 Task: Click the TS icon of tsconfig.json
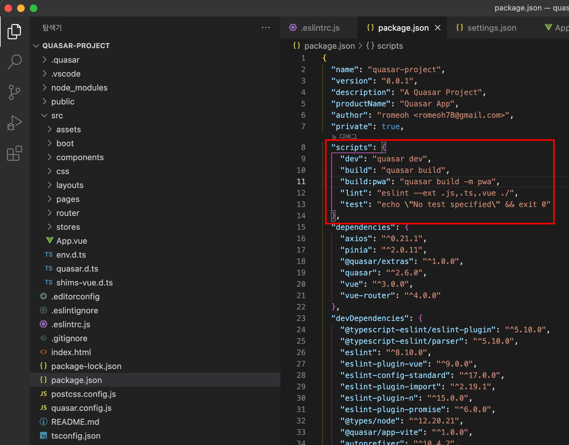[x=43, y=436]
